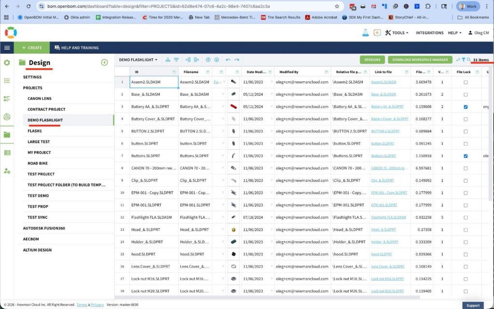Viewport: 494px width, 309px height.
Task: Select ROAD BIKE project in sidebar
Action: [38, 163]
